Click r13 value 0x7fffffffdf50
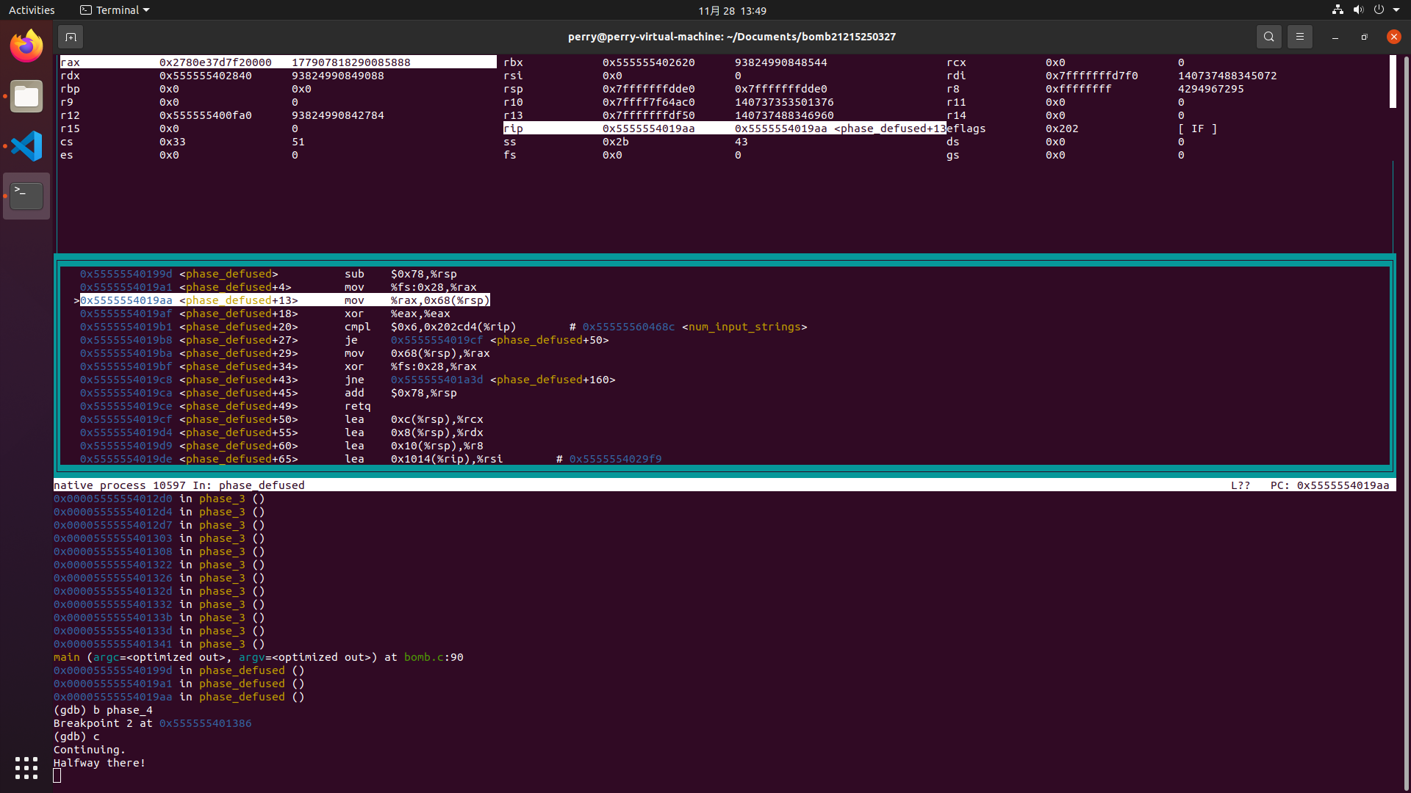Viewport: 1411px width, 793px height. (648, 115)
